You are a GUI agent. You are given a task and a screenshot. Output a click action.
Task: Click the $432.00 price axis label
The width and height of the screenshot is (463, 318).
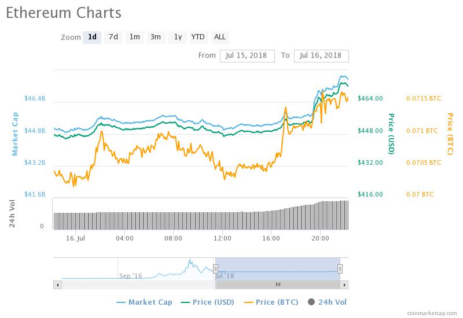(370, 162)
